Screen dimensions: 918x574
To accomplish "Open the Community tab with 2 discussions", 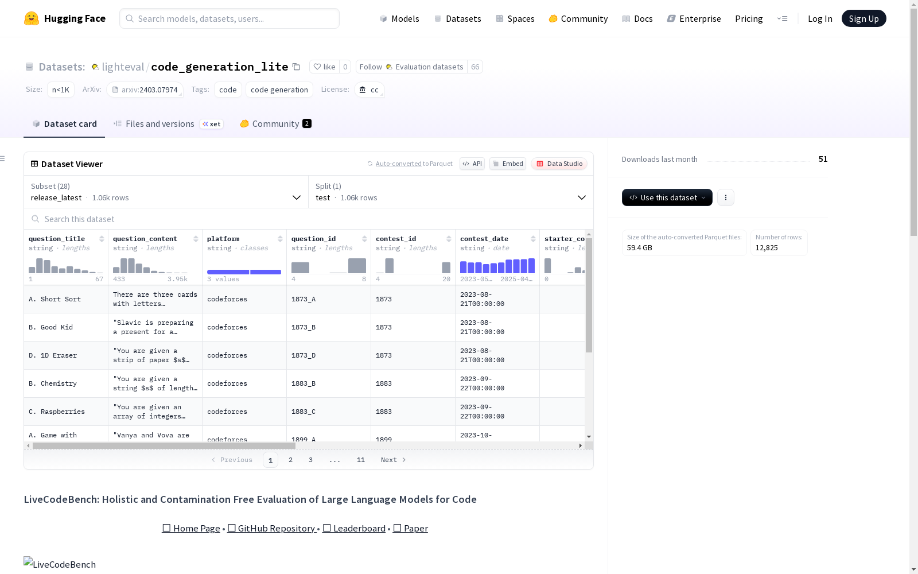I will pyautogui.click(x=276, y=124).
